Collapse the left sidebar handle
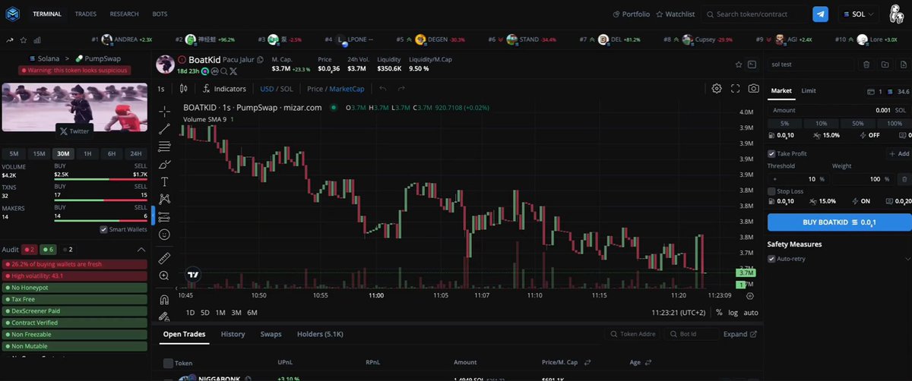912x381 pixels. (154, 216)
